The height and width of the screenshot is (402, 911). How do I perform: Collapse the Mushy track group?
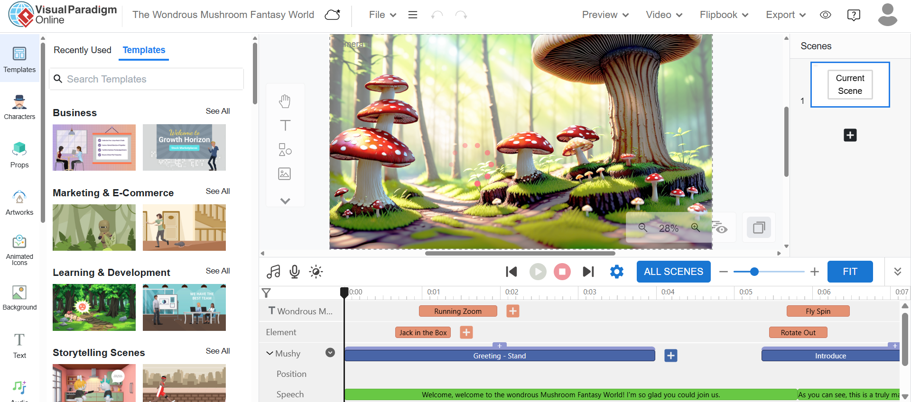click(270, 353)
